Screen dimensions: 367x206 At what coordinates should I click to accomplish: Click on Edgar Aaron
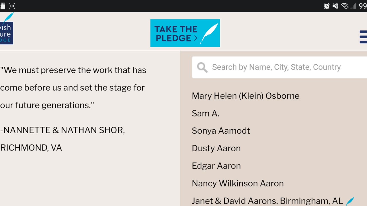click(x=216, y=166)
